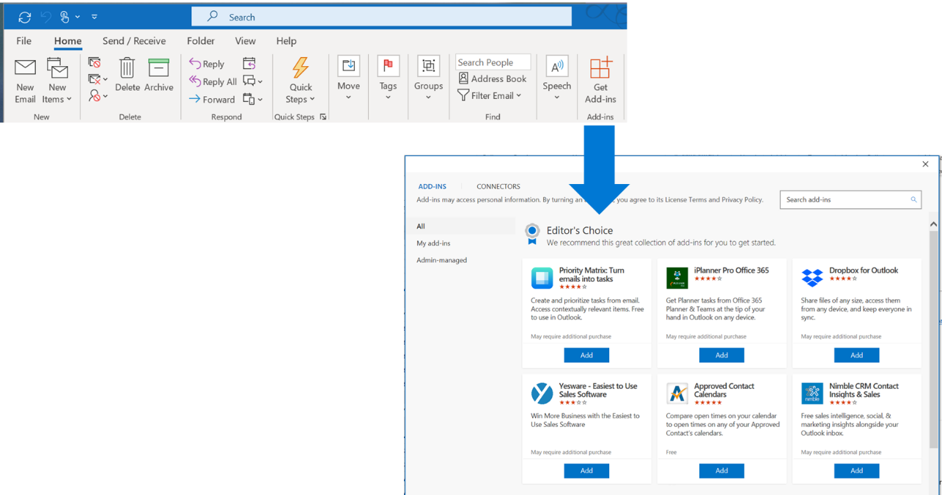Click the Quick Steps dialog launcher
Viewport: 942px width, 495px height.
click(323, 117)
